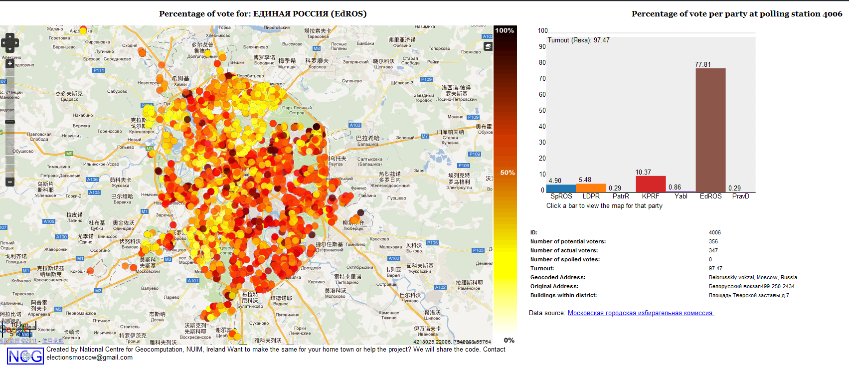This screenshot has width=849, height=372.
Task: Click the geocoded address Belorusskiy vokzal, Moscow, Russia
Action: point(753,278)
